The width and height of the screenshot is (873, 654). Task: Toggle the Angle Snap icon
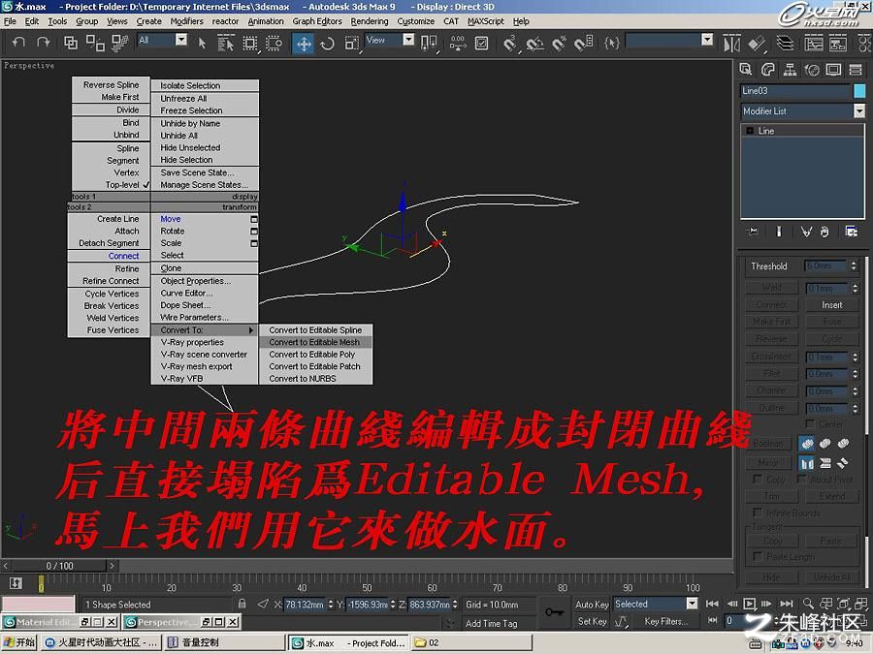[x=534, y=43]
